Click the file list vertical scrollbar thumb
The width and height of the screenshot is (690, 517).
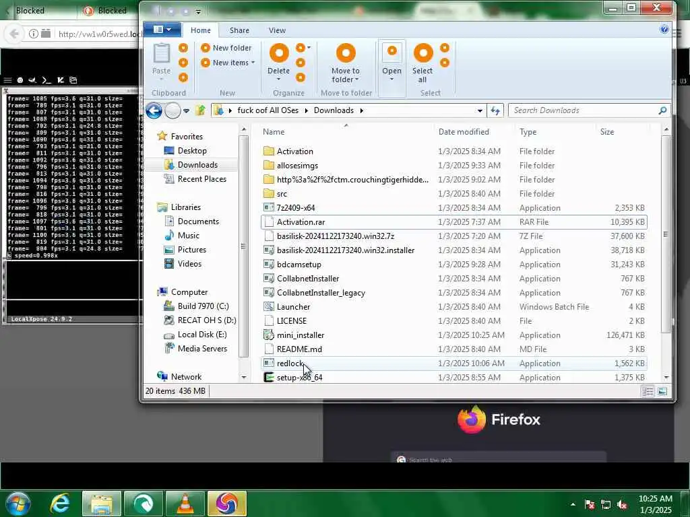(666, 234)
